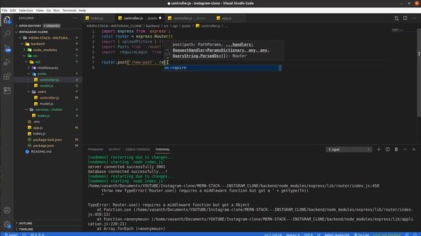Viewport: 421px width, 236px height.
Task: Click the open changes icon in editor toolbar
Action: point(396,18)
